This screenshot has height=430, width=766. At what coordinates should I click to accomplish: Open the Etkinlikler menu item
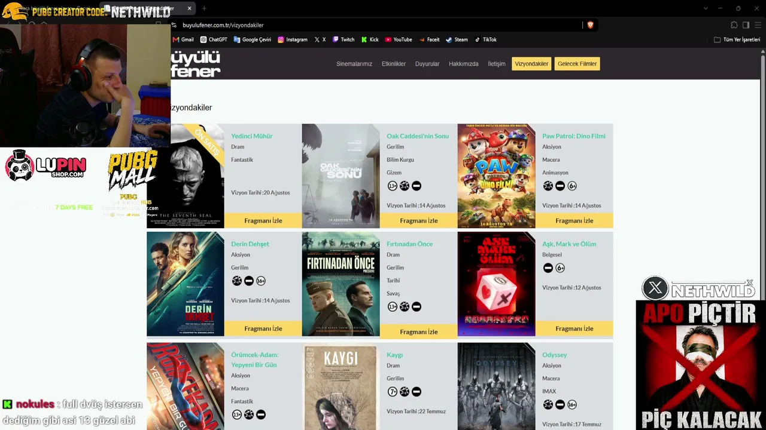(x=394, y=64)
